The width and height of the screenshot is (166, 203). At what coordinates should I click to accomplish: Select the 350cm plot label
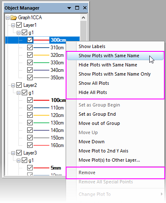(x=57, y=78)
